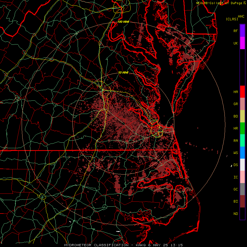The width and height of the screenshot is (247, 247).
Task: Click the IC light pink legend swatch
Action: [242, 177]
